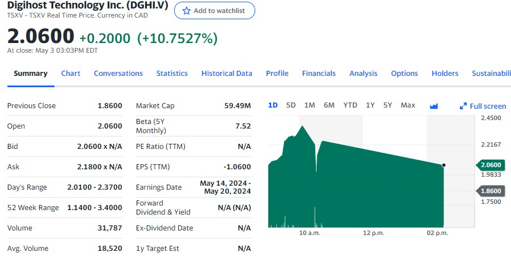This screenshot has height=269, width=511.
Task: Switch to the Analysis tab
Action: tap(364, 74)
